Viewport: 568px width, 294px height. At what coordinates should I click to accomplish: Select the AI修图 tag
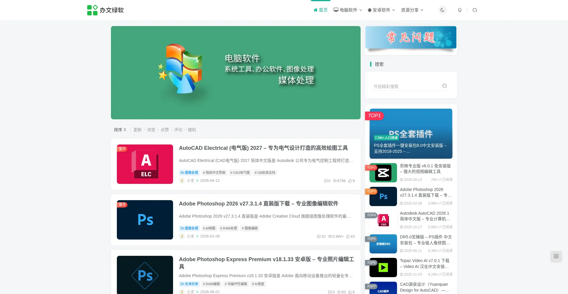pos(209,228)
